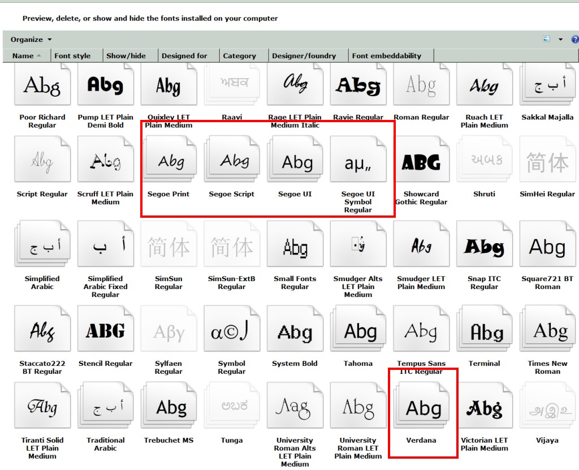Select the Times New Roman font family

(547, 329)
